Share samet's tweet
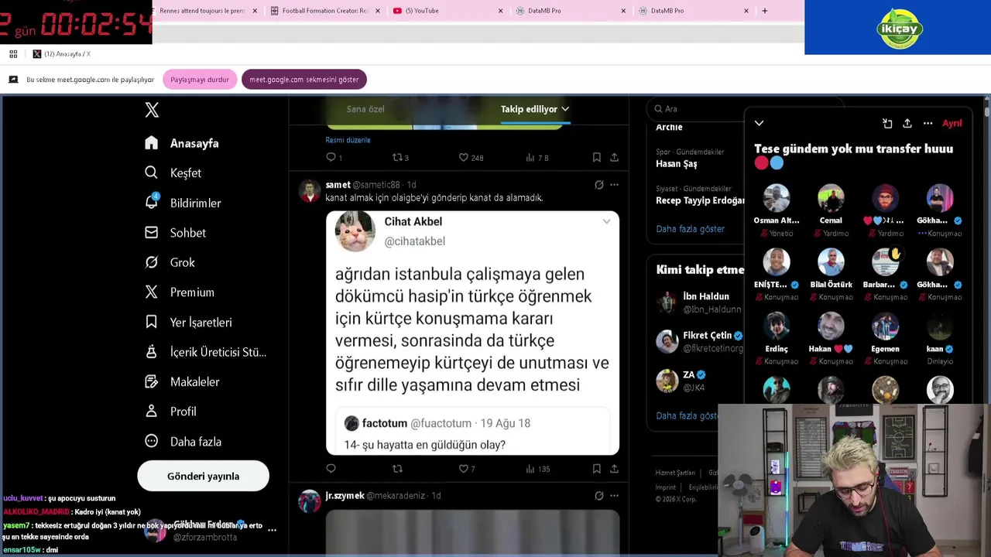Viewport: 991px width, 557px height. point(614,469)
